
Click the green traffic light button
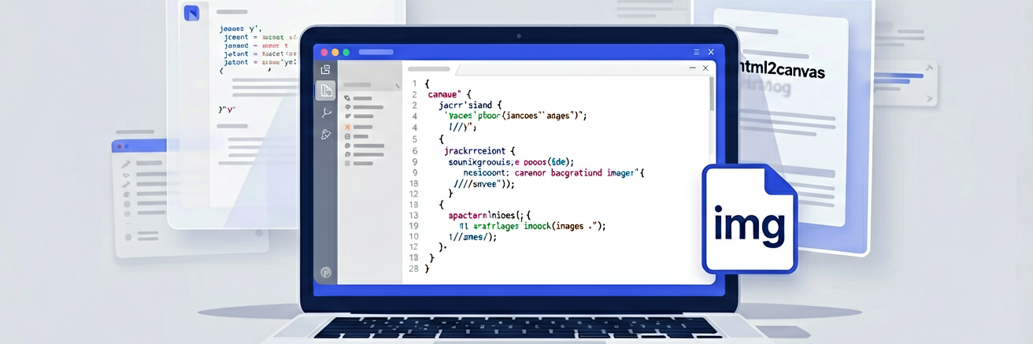point(346,52)
